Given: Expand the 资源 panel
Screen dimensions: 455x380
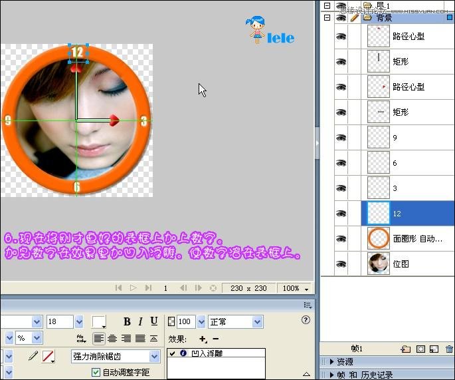Looking at the screenshot, I should (345, 362).
